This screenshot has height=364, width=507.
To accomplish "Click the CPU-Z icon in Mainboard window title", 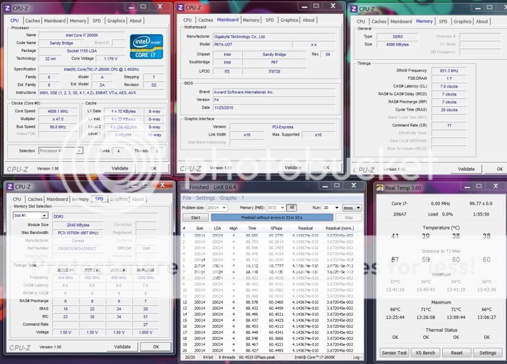I will (x=181, y=7).
